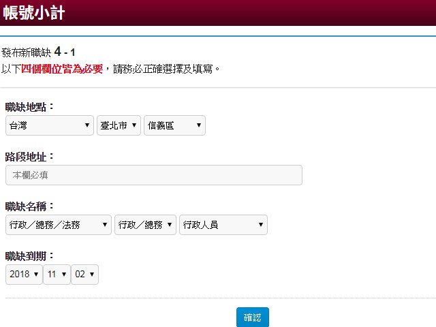Select the 職缺名稱 field label

[x=29, y=206]
